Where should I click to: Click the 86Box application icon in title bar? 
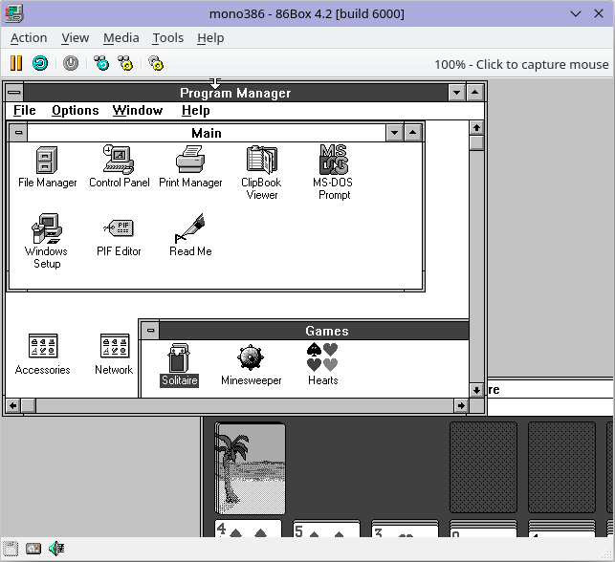pyautogui.click(x=14, y=13)
